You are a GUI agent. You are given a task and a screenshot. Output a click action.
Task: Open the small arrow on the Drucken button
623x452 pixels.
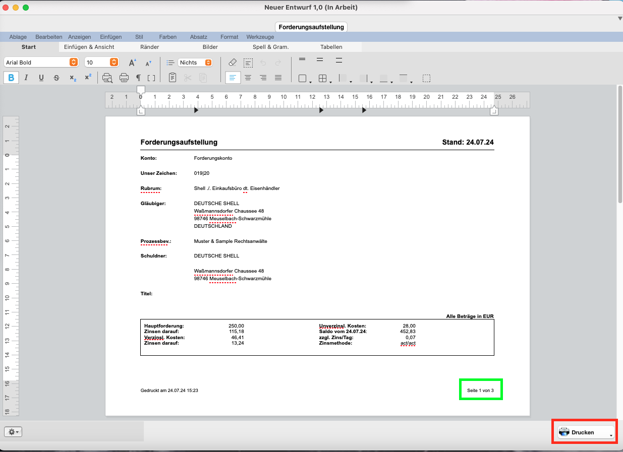click(611, 435)
